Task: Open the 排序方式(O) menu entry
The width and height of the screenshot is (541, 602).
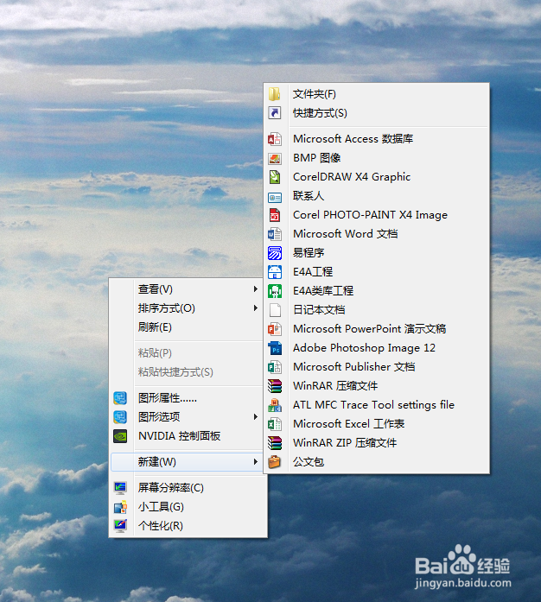Action: pyautogui.click(x=188, y=308)
